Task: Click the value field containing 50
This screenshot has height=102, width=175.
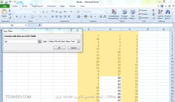Action: (x=21, y=42)
